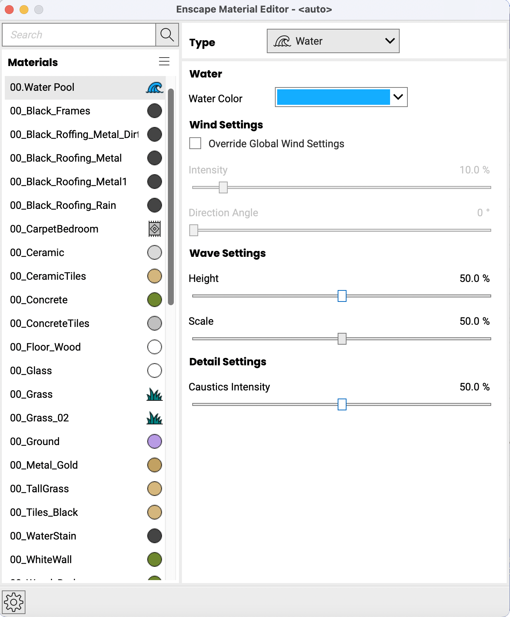Choose 00_Black_Frames from the materials list
510x617 pixels.
(50, 111)
